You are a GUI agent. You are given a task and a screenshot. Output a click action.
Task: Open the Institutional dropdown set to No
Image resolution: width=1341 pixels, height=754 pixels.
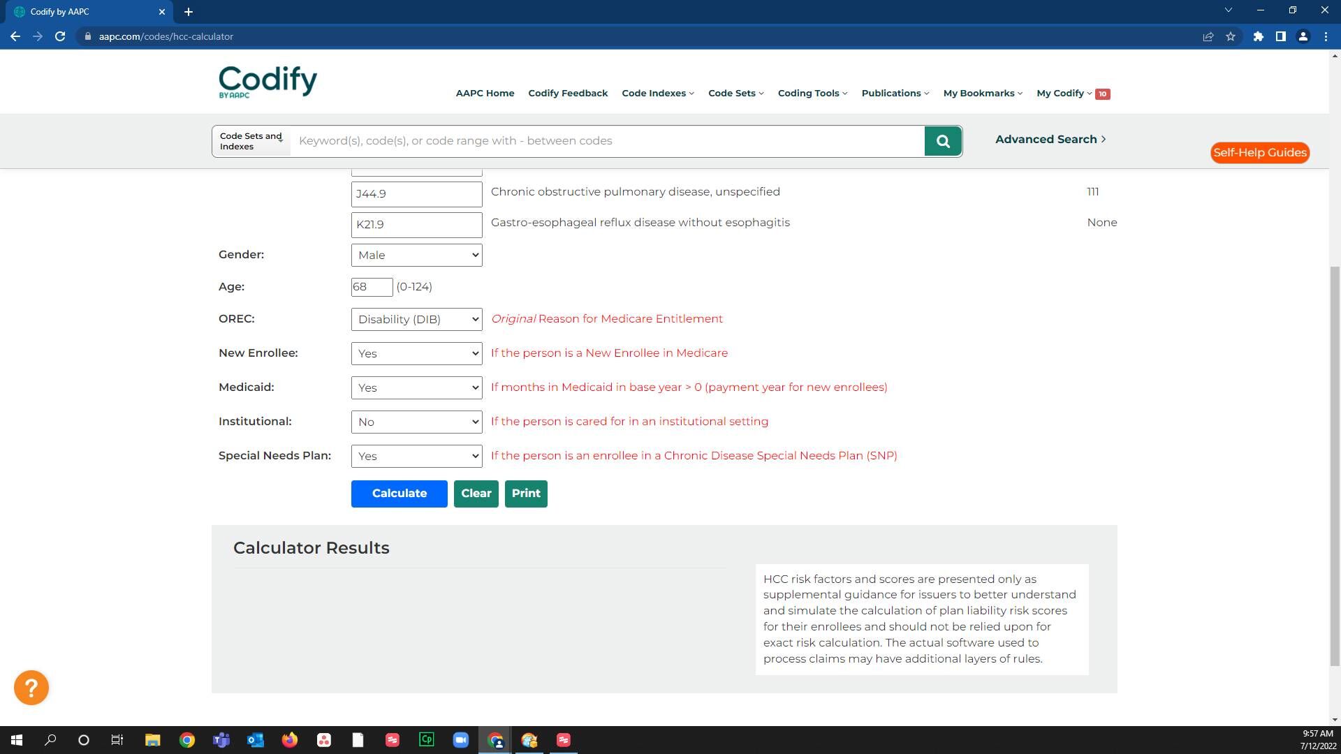(x=416, y=422)
